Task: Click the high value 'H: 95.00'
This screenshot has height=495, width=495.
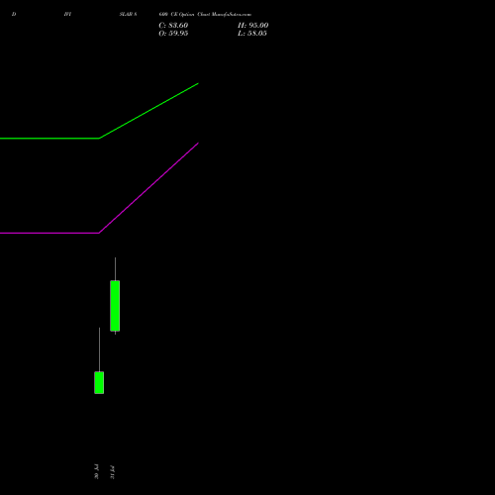Action: [x=253, y=26]
